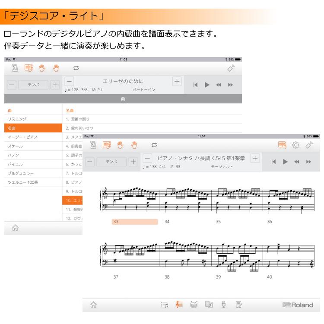
Task: Choose song 1. 葦笛の踊り
Action: coord(152,119)
